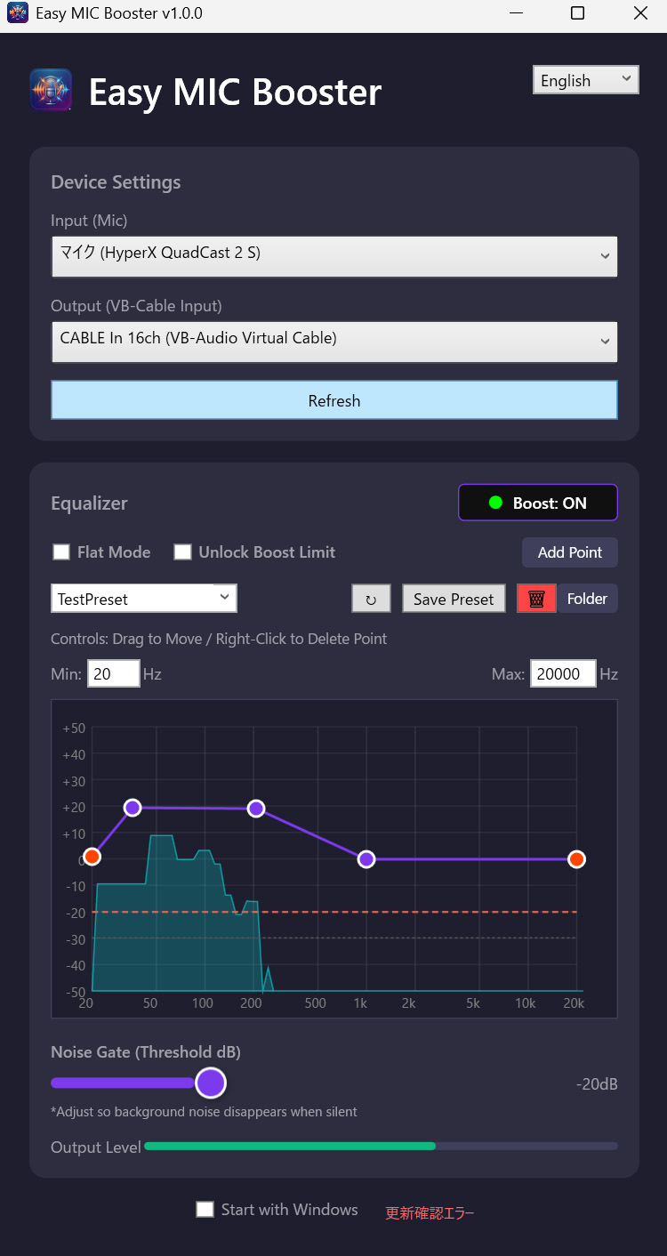Click the Refresh devices button

tap(334, 400)
